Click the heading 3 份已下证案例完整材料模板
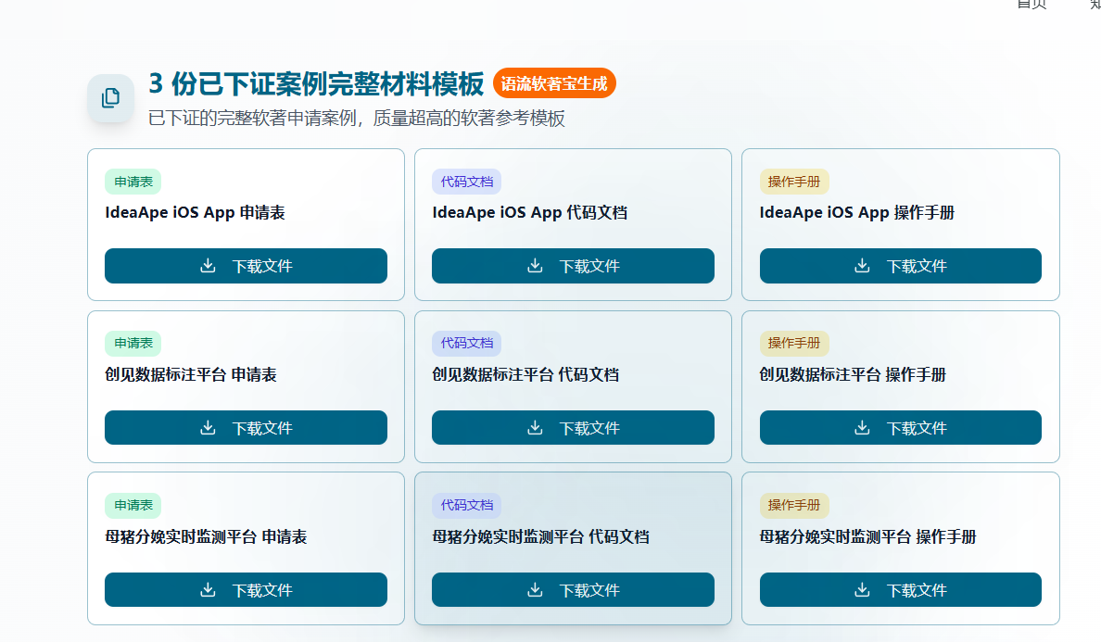This screenshot has width=1101, height=642. 316,83
